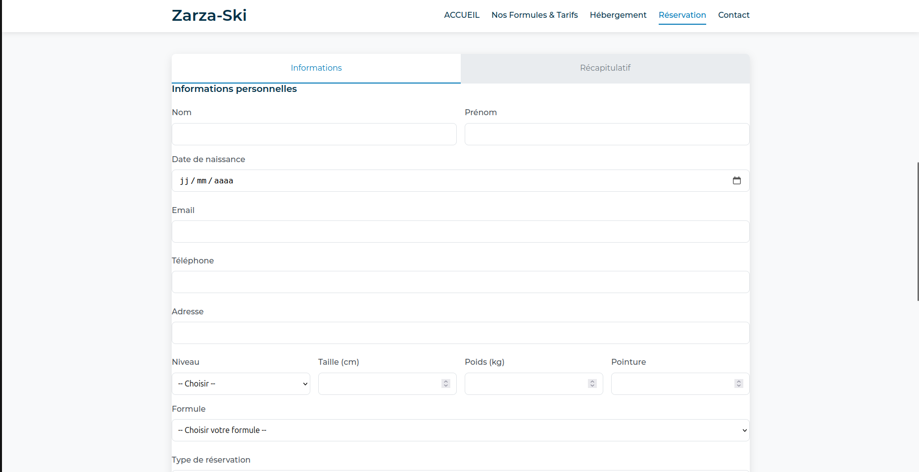Click the Réservation nav link
919x472 pixels.
coord(682,15)
